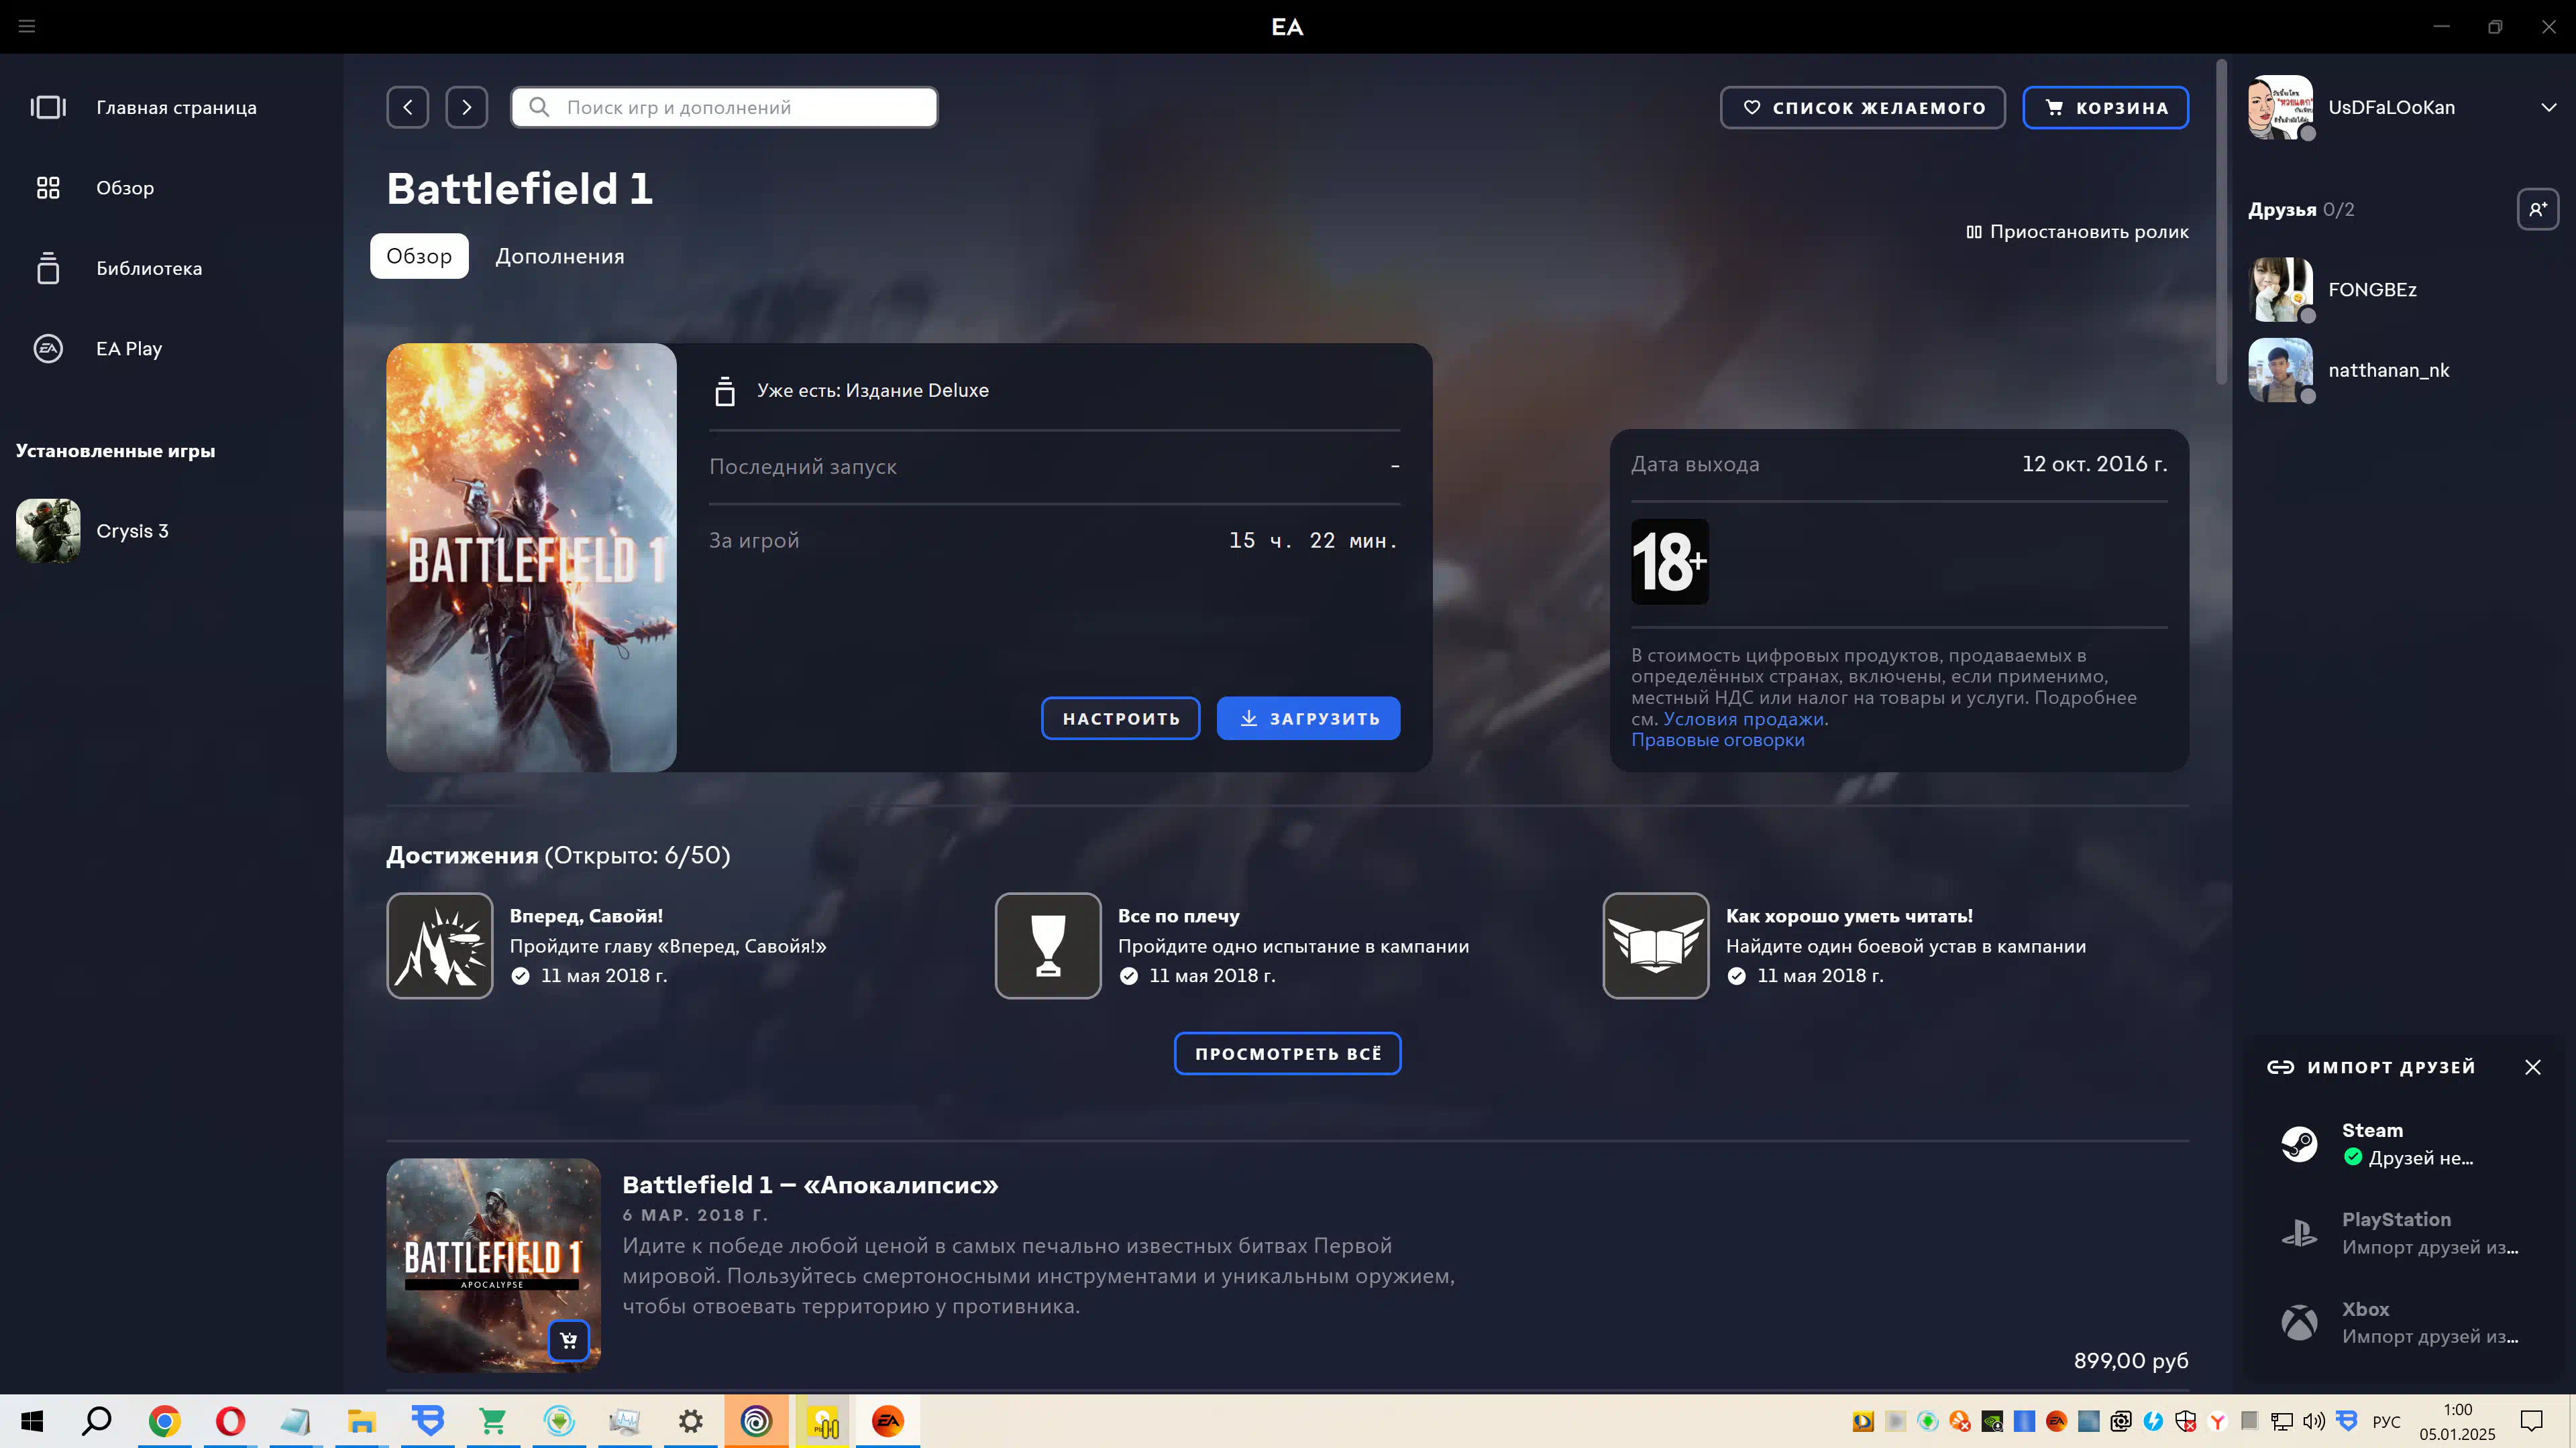Open the Условия продажи link
This screenshot has width=2576, height=1448.
(1745, 719)
